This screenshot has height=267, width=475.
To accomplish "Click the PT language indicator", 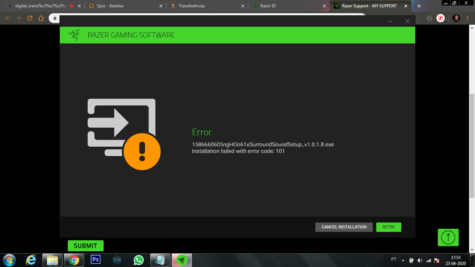I will pyautogui.click(x=394, y=259).
